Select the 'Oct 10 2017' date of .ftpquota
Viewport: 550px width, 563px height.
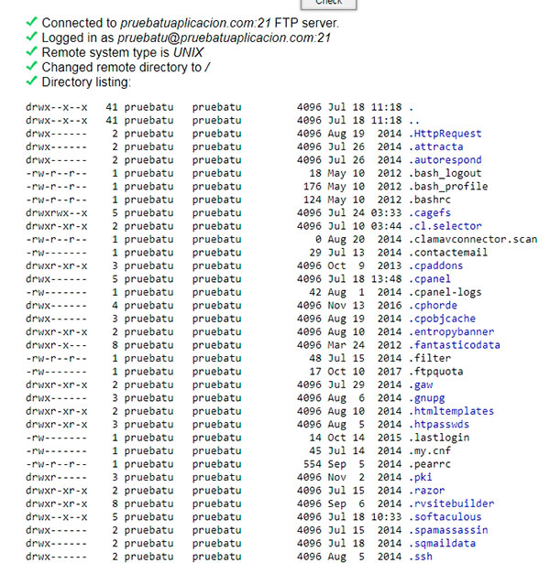coord(365,372)
